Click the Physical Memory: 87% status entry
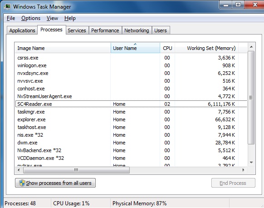 pos(139,203)
